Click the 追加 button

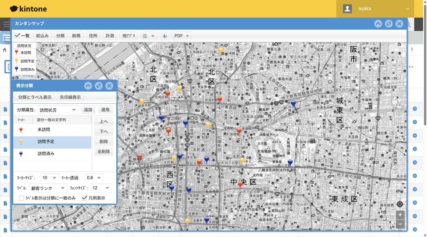pos(88,110)
